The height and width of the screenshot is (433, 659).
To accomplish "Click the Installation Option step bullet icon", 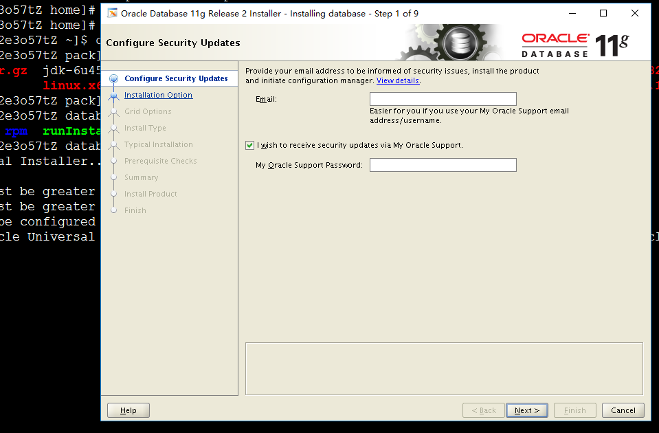I will point(113,96).
